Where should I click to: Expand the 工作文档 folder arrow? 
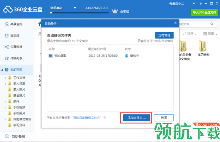(5, 78)
